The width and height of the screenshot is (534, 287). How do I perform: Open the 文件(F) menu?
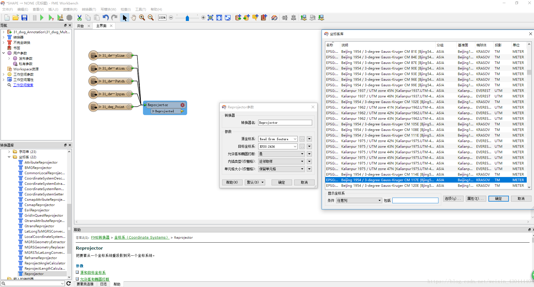[x=8, y=9]
